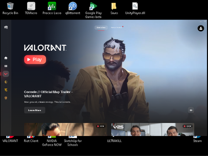Select the Riot Client desktop shortcut label

(x=31, y=141)
